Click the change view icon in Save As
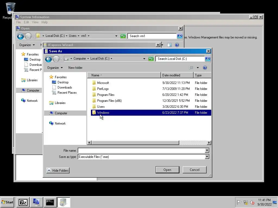The height and width of the screenshot is (208, 278). tap(191, 68)
